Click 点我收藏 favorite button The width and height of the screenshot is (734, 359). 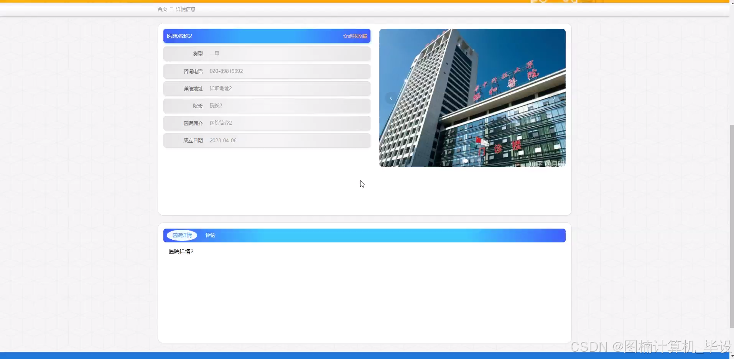tap(355, 36)
